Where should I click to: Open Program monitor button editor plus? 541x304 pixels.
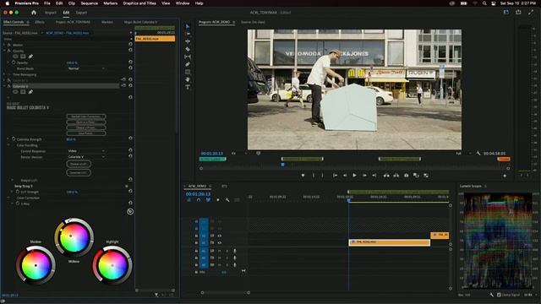click(x=505, y=176)
